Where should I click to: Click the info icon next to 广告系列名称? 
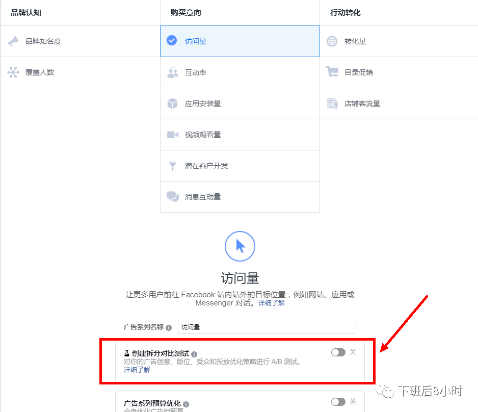(x=169, y=327)
